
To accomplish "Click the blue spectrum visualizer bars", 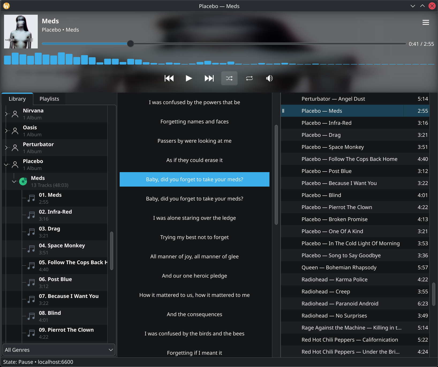I will (219, 59).
